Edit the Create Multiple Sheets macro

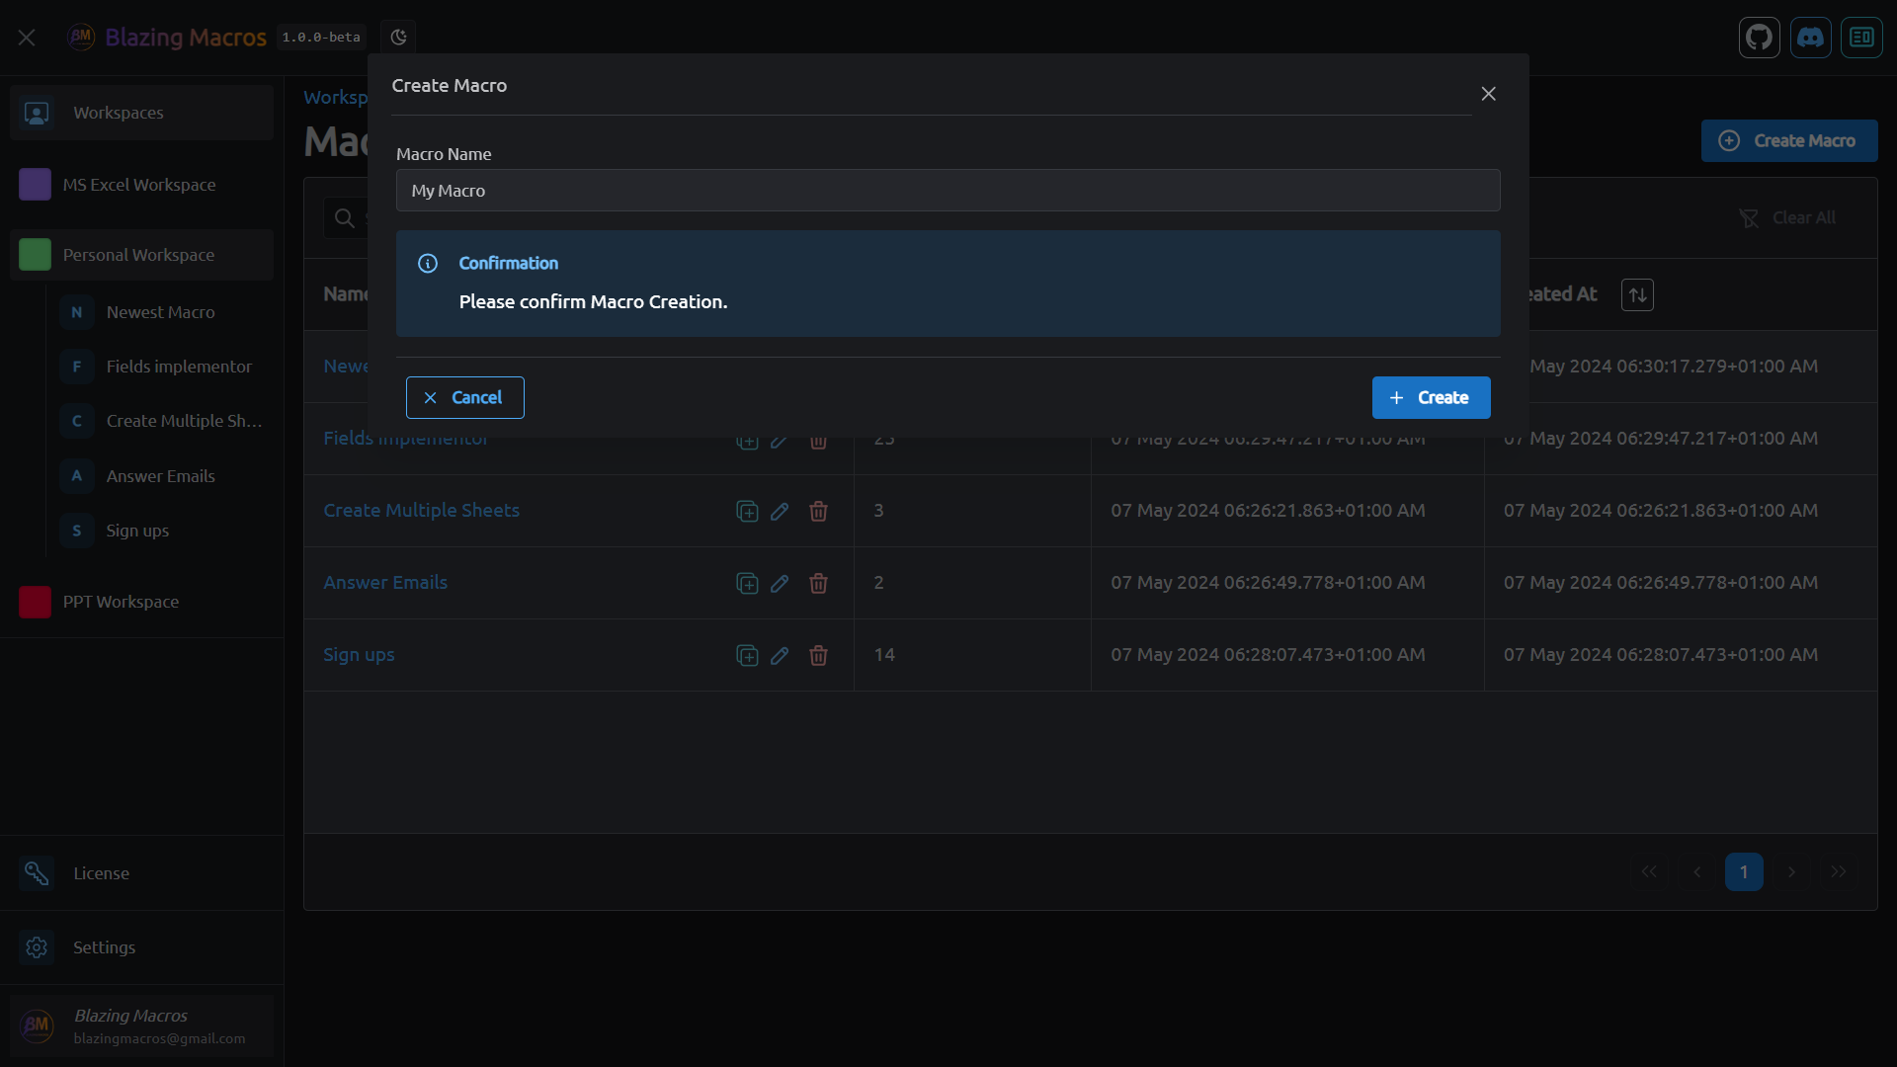(x=780, y=511)
